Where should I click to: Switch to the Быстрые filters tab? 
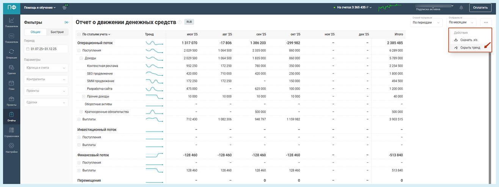coord(57,32)
